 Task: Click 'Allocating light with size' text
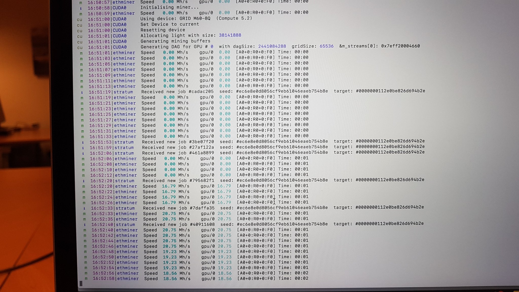(x=178, y=35)
